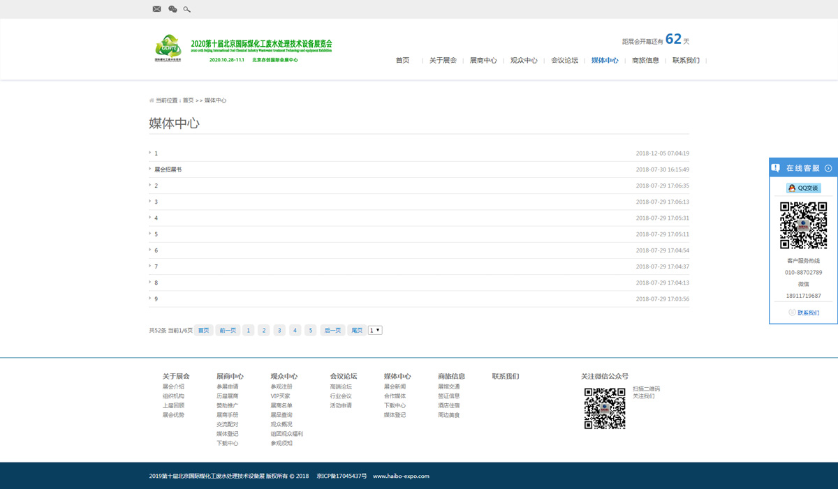Go to 关于展会 in the navigation bar
Screen dimensions: 838x489
(x=443, y=61)
